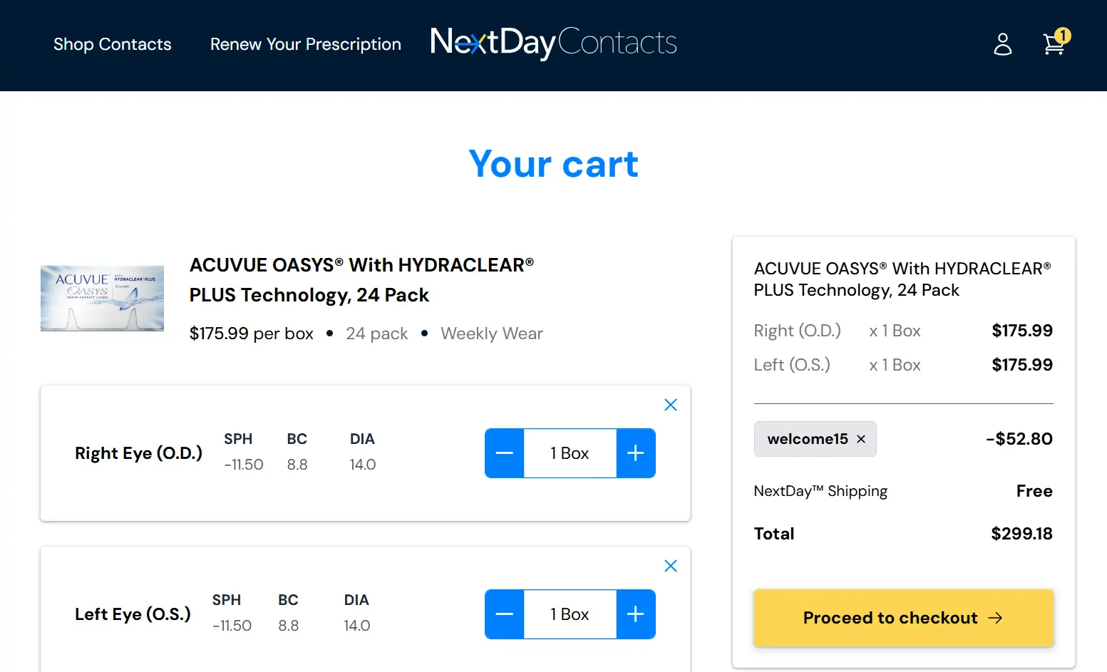Click Proceed to checkout button
1107x672 pixels.
point(903,618)
